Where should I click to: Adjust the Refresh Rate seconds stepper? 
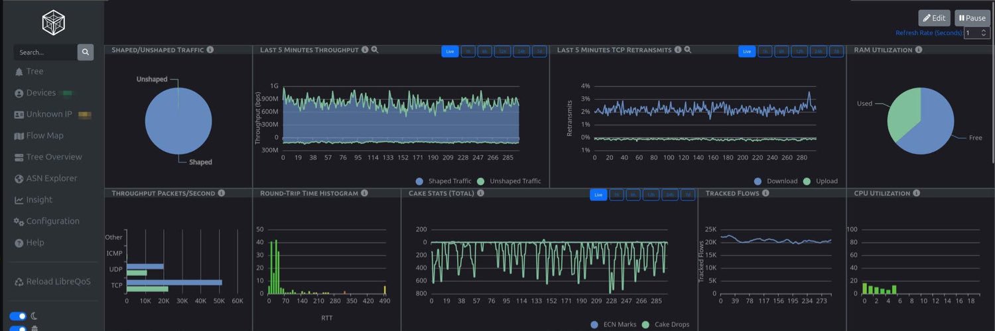[976, 33]
